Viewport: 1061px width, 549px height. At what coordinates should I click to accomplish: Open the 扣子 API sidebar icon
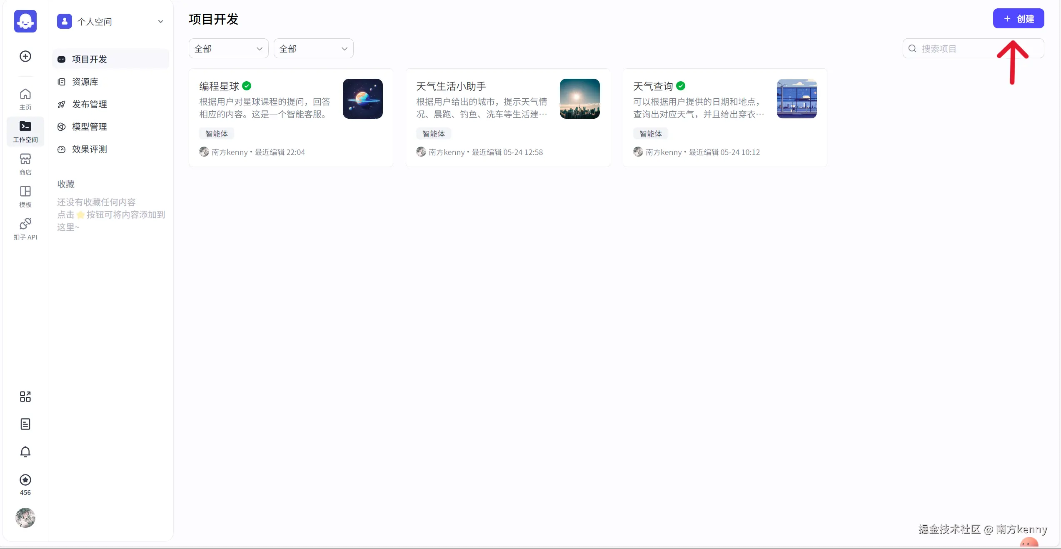coord(25,228)
